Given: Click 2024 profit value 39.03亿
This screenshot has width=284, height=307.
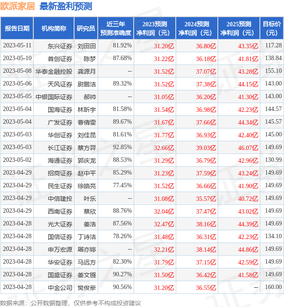Looking at the screenshot, I should point(206,148).
